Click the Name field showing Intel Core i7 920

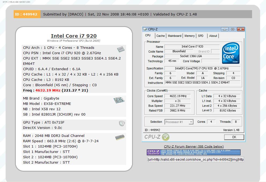(192, 46)
